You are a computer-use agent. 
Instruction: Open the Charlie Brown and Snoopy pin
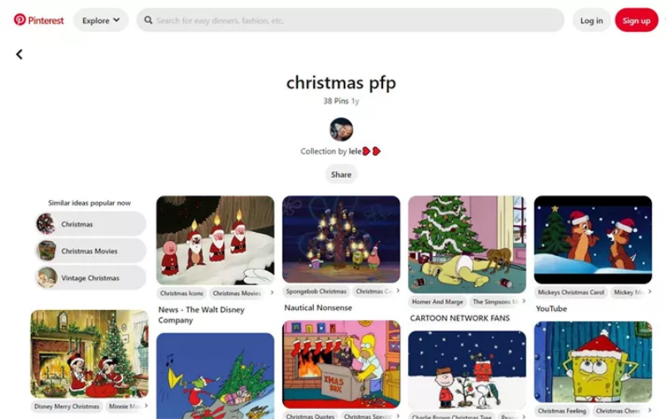tap(467, 370)
